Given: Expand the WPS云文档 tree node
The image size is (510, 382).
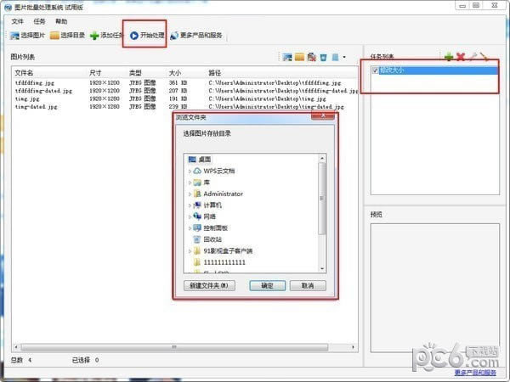Looking at the screenshot, I should 190,171.
